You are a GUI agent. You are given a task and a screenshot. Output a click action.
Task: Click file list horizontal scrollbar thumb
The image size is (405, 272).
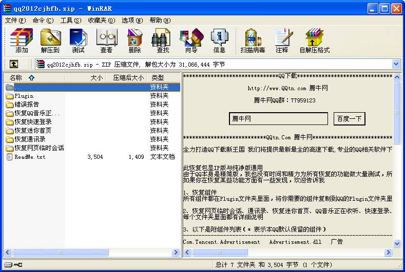pyautogui.click(x=60, y=252)
